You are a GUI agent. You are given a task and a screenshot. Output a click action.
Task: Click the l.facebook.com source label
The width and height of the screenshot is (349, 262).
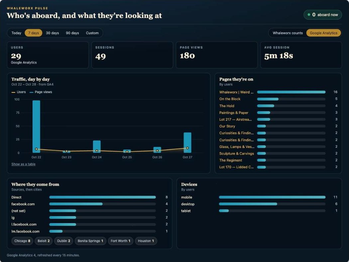click(x=24, y=224)
